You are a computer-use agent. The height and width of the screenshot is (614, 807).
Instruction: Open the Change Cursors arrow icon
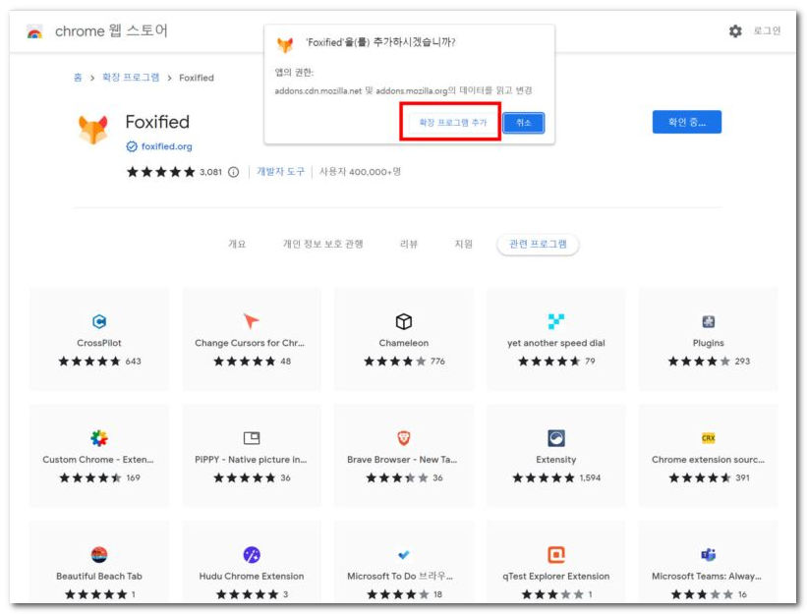tap(251, 321)
